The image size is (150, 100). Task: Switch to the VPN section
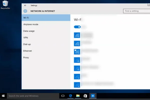(46, 37)
